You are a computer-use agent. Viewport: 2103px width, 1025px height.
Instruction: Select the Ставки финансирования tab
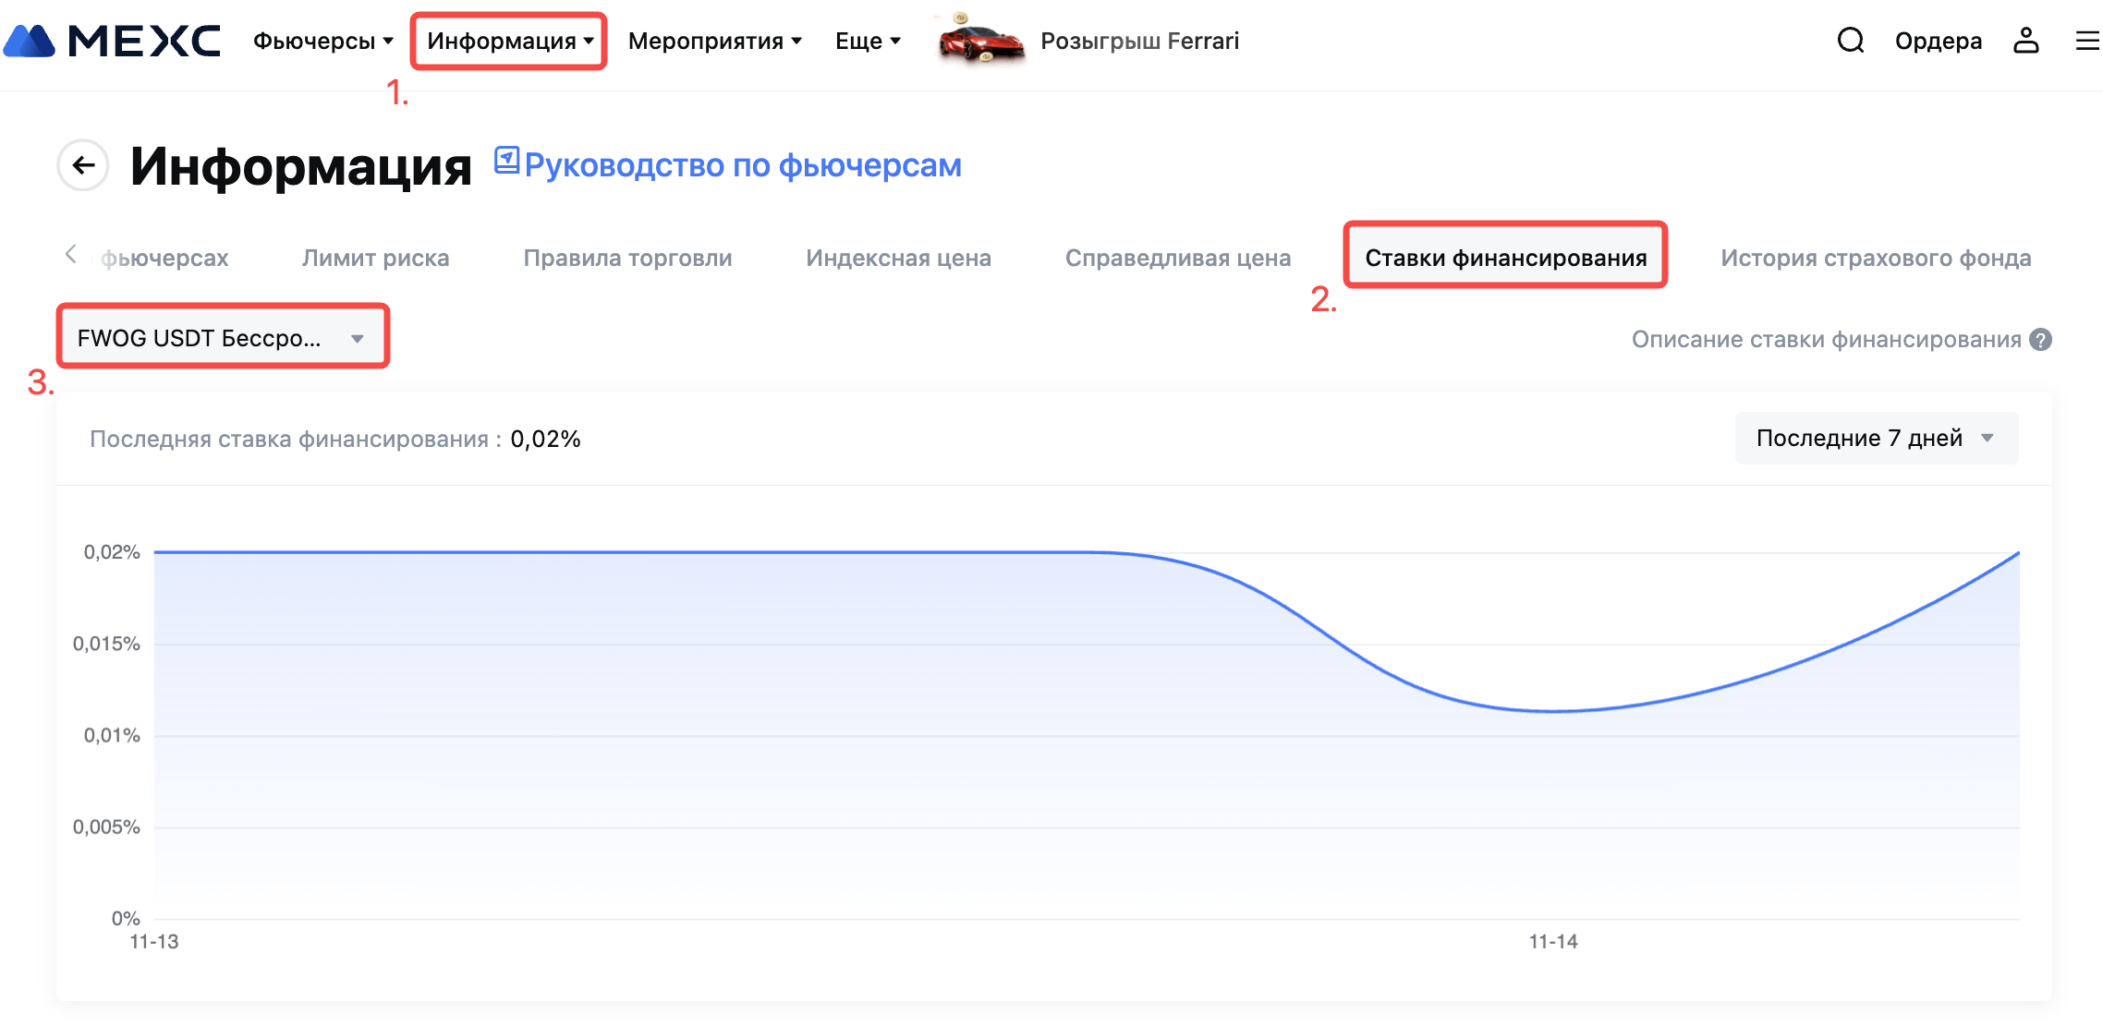1505,258
